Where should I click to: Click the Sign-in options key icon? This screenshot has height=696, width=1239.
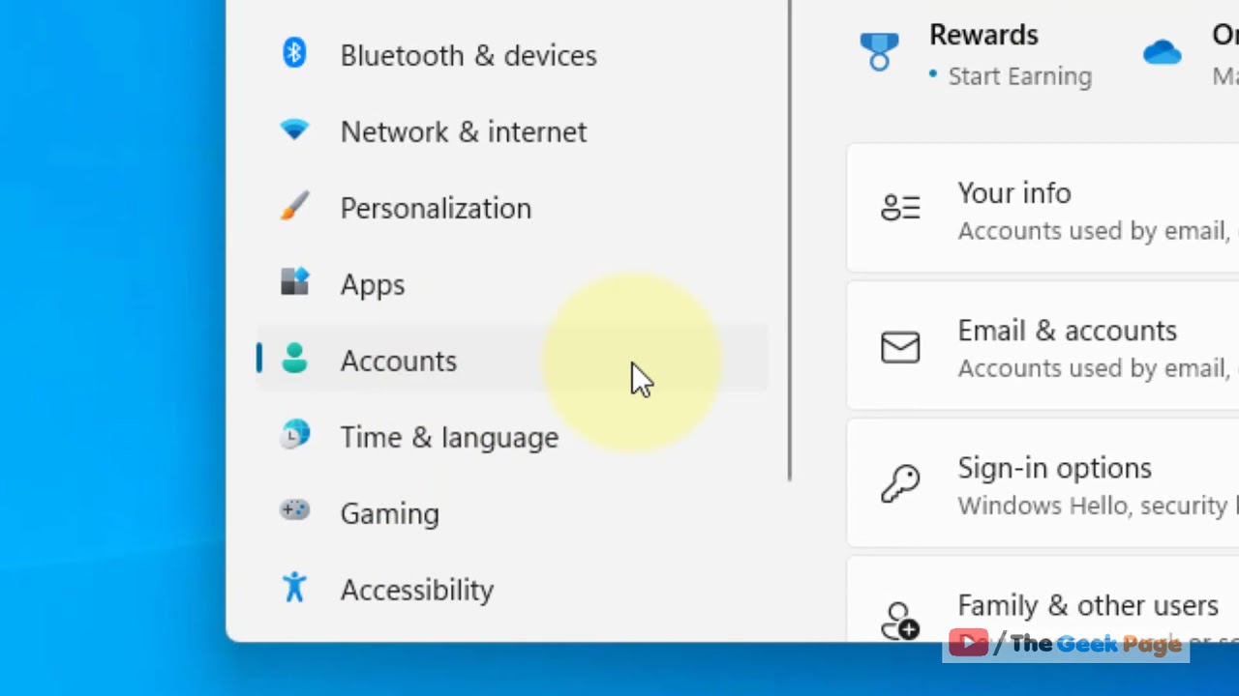[900, 483]
